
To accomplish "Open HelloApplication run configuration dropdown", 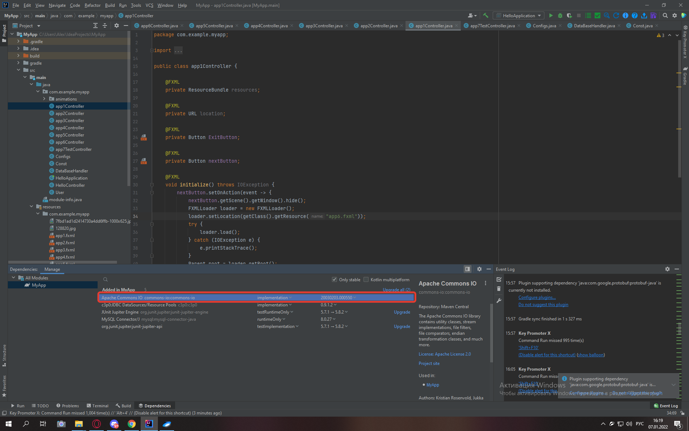I will point(518,15).
